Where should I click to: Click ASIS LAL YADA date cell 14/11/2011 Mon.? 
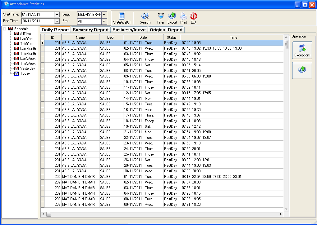click(x=143, y=99)
